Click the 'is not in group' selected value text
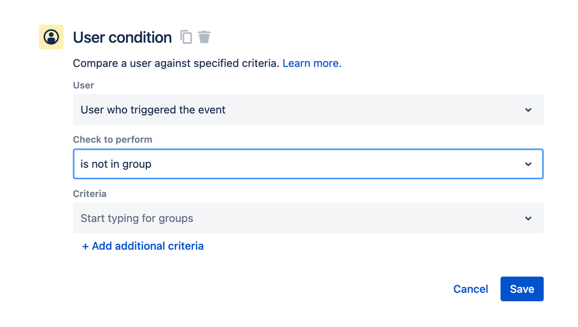Image resolution: width=578 pixels, height=327 pixels. pos(116,164)
